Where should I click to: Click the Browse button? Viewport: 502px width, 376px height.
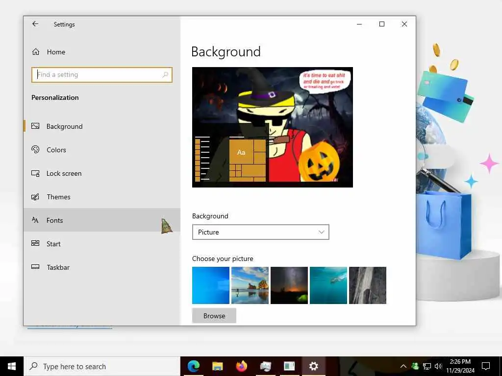(x=214, y=316)
